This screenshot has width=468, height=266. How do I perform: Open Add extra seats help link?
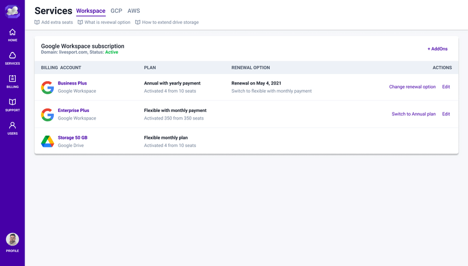pos(57,22)
